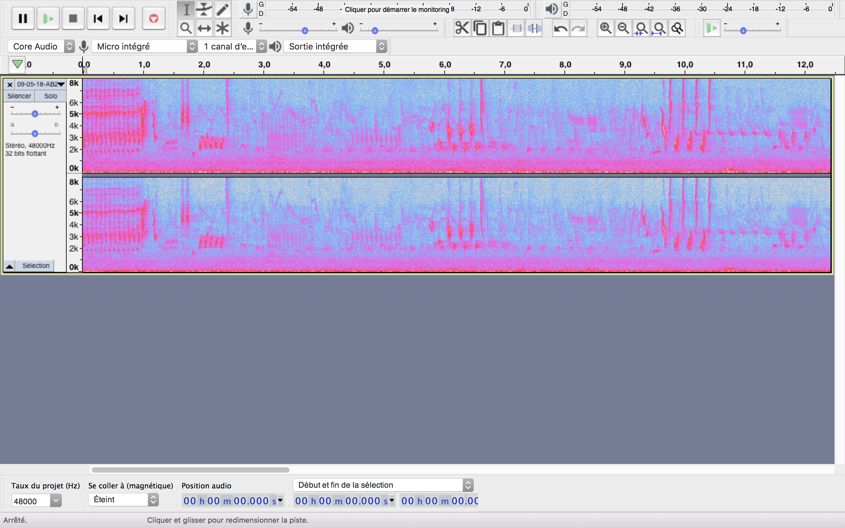Open 'Début et fin de la sélection' menu
Image resolution: width=845 pixels, height=528 pixels.
[x=383, y=485]
